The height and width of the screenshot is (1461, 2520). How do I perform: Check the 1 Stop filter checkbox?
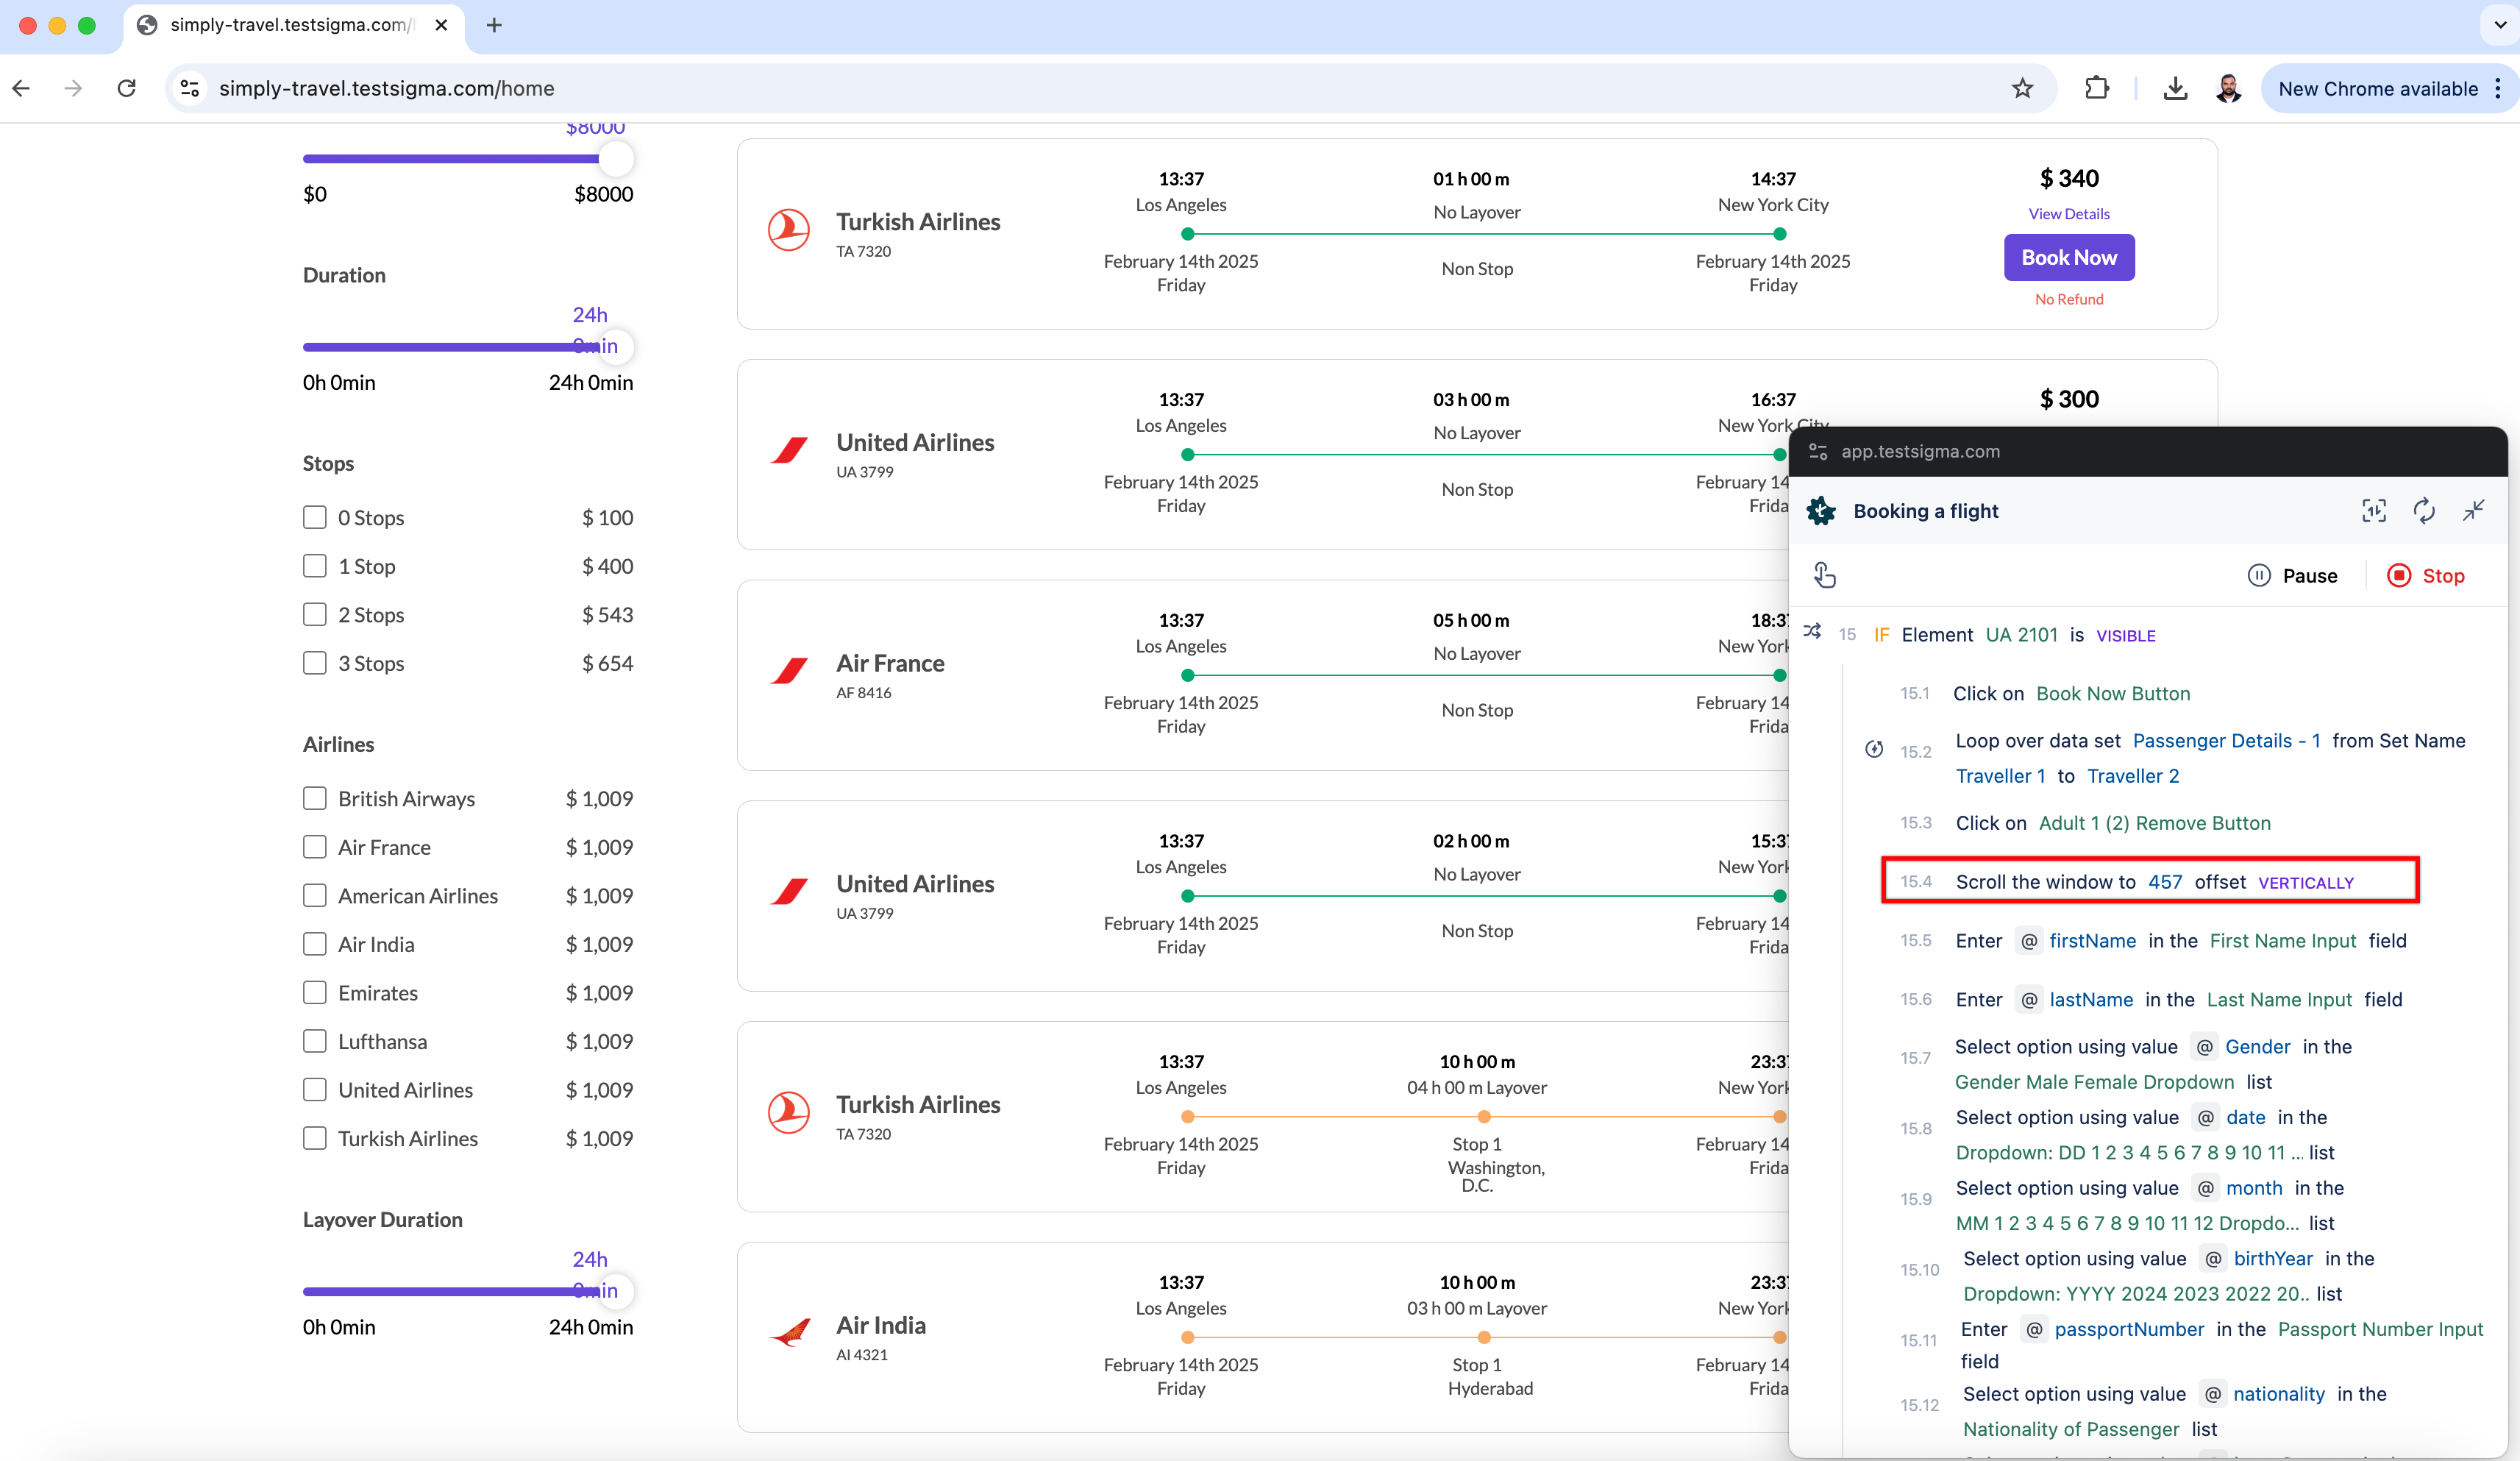pyautogui.click(x=314, y=565)
